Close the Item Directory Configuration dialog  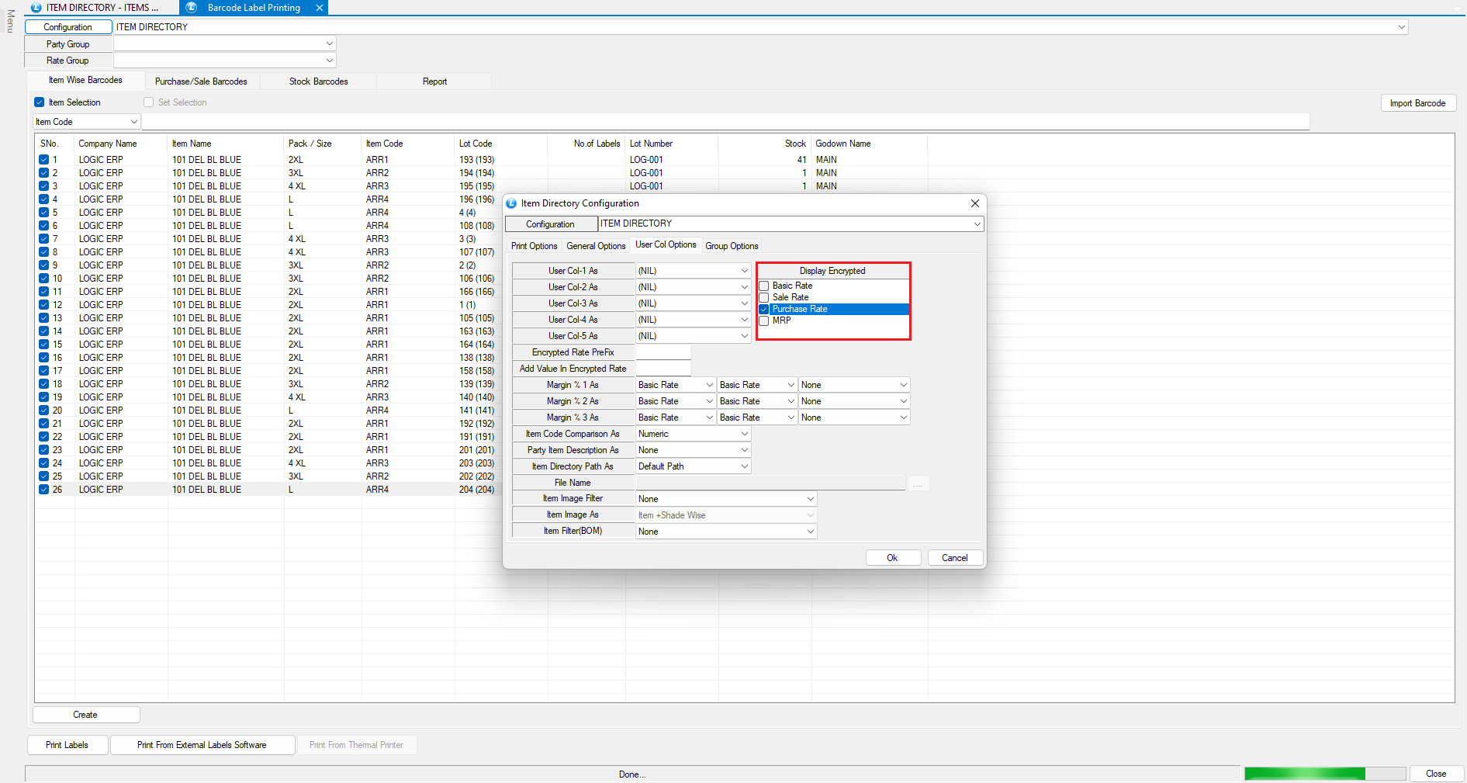pos(975,203)
